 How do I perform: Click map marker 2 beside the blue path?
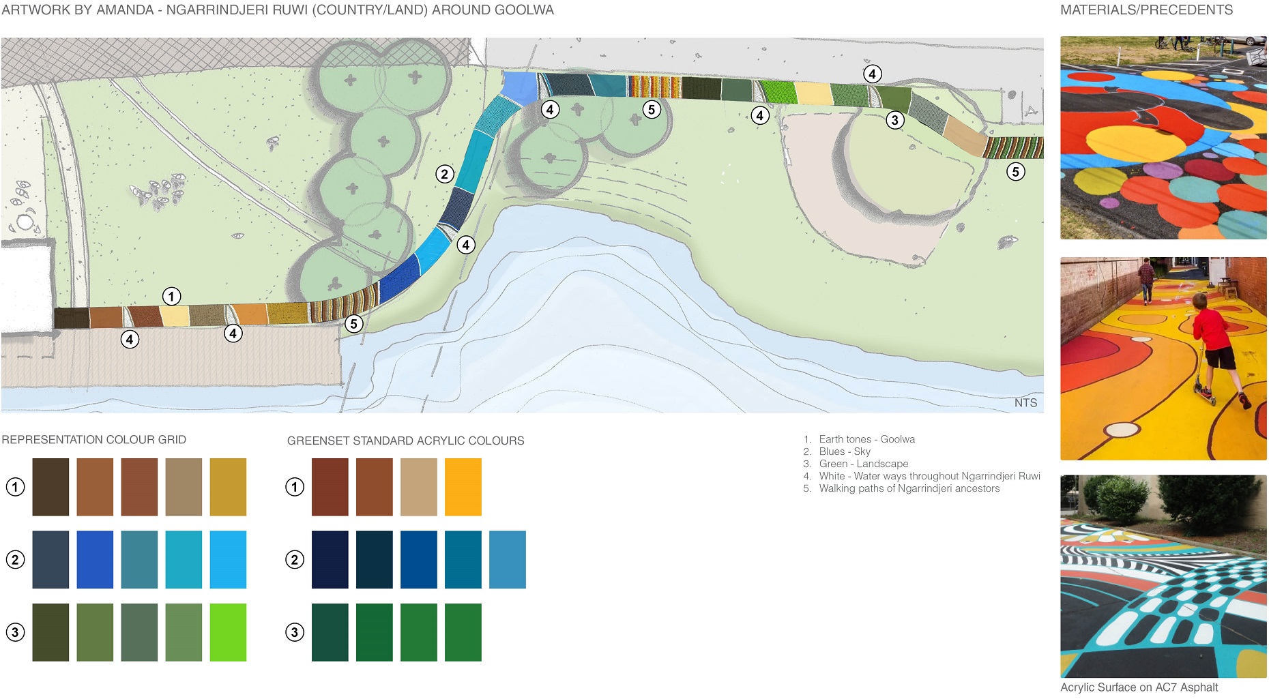[x=445, y=175]
